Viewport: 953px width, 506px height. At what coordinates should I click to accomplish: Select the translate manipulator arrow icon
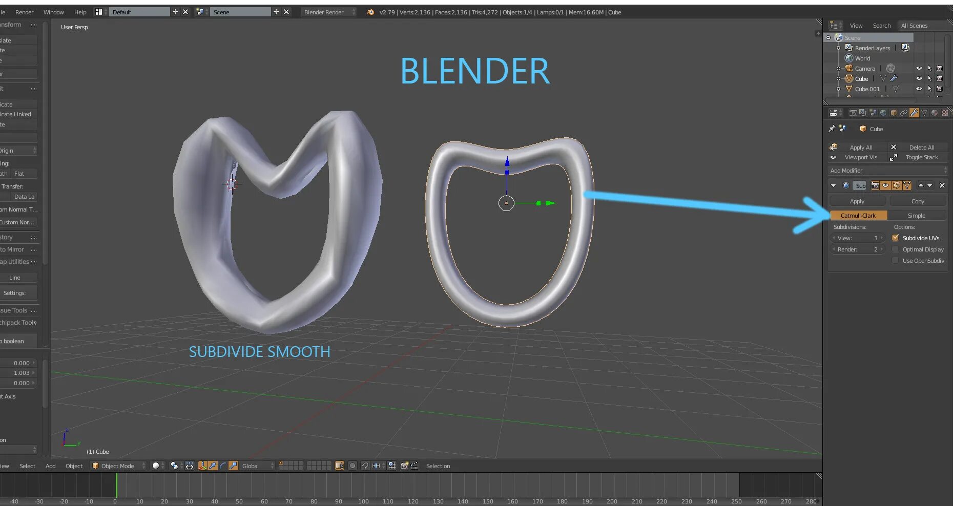click(x=213, y=466)
